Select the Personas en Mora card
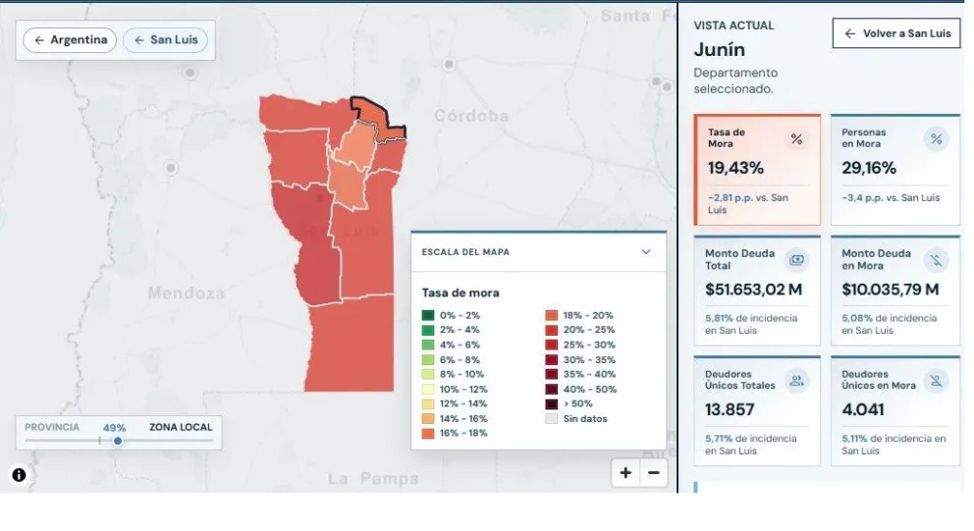974x531 pixels. click(895, 170)
